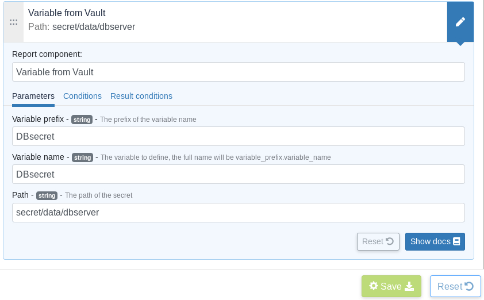This screenshot has width=484, height=300.
Task: Focus the Variable name input field
Action: coord(238,174)
